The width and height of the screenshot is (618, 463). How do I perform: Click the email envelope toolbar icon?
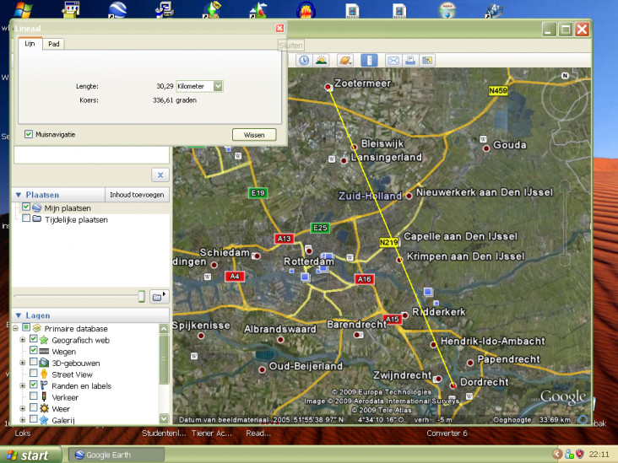click(x=393, y=60)
